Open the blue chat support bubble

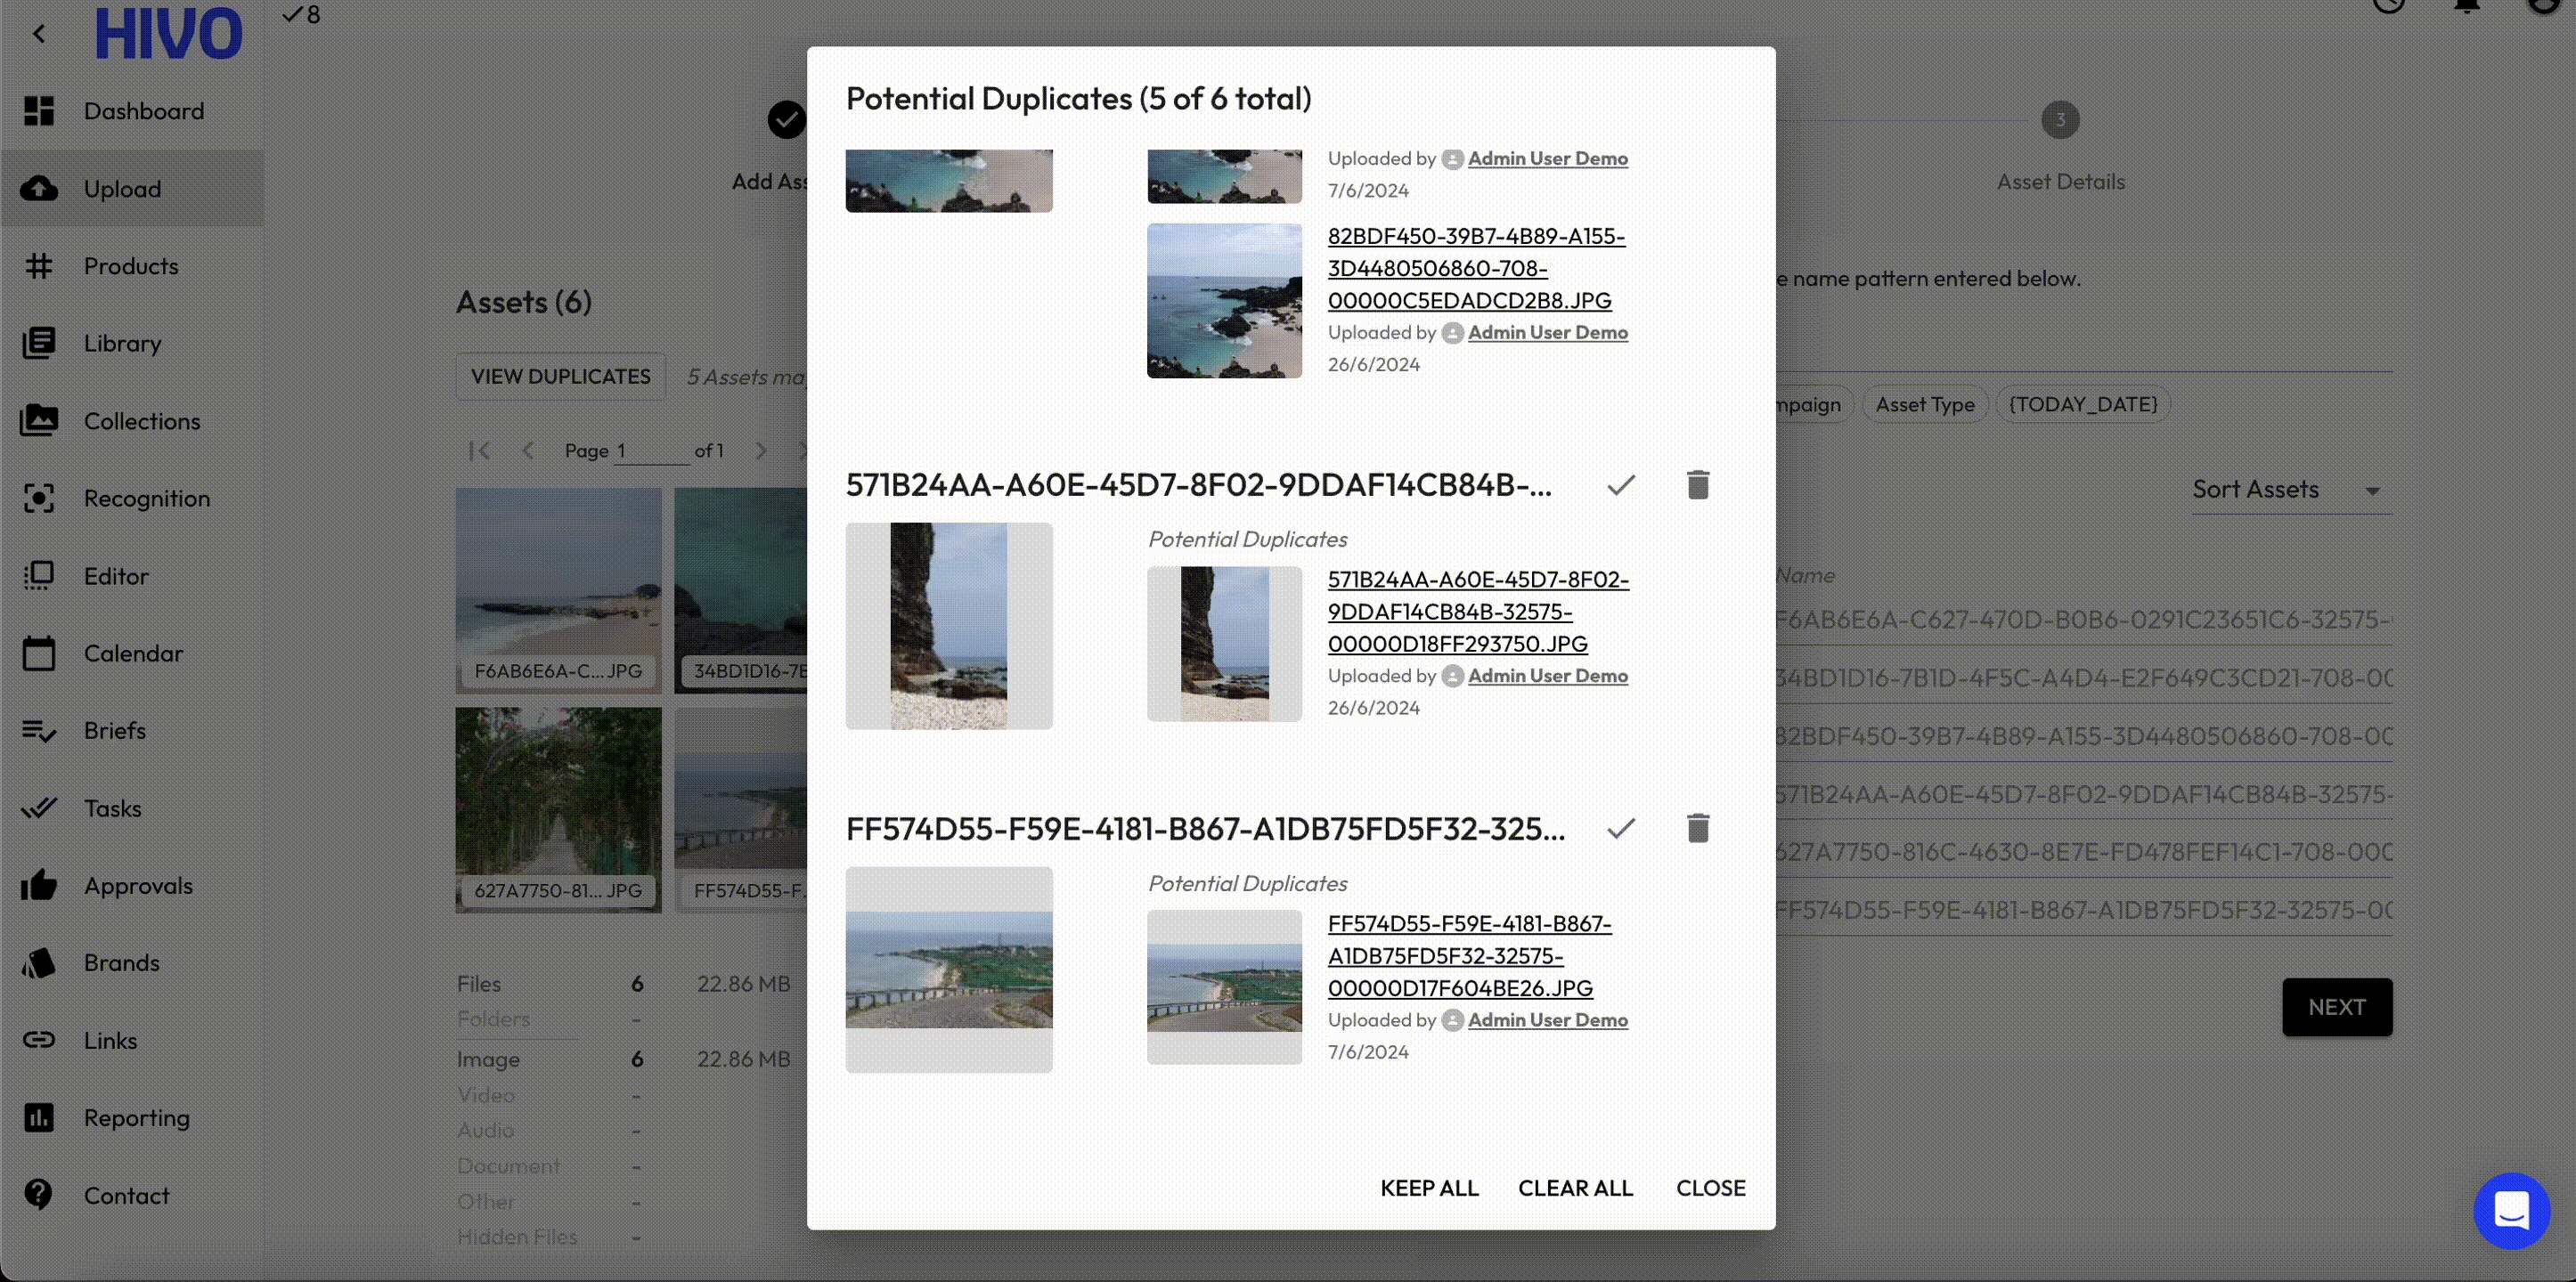coord(2511,1210)
